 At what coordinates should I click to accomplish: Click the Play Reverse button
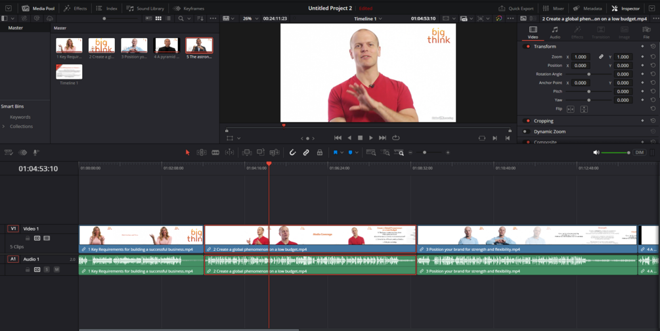click(349, 138)
